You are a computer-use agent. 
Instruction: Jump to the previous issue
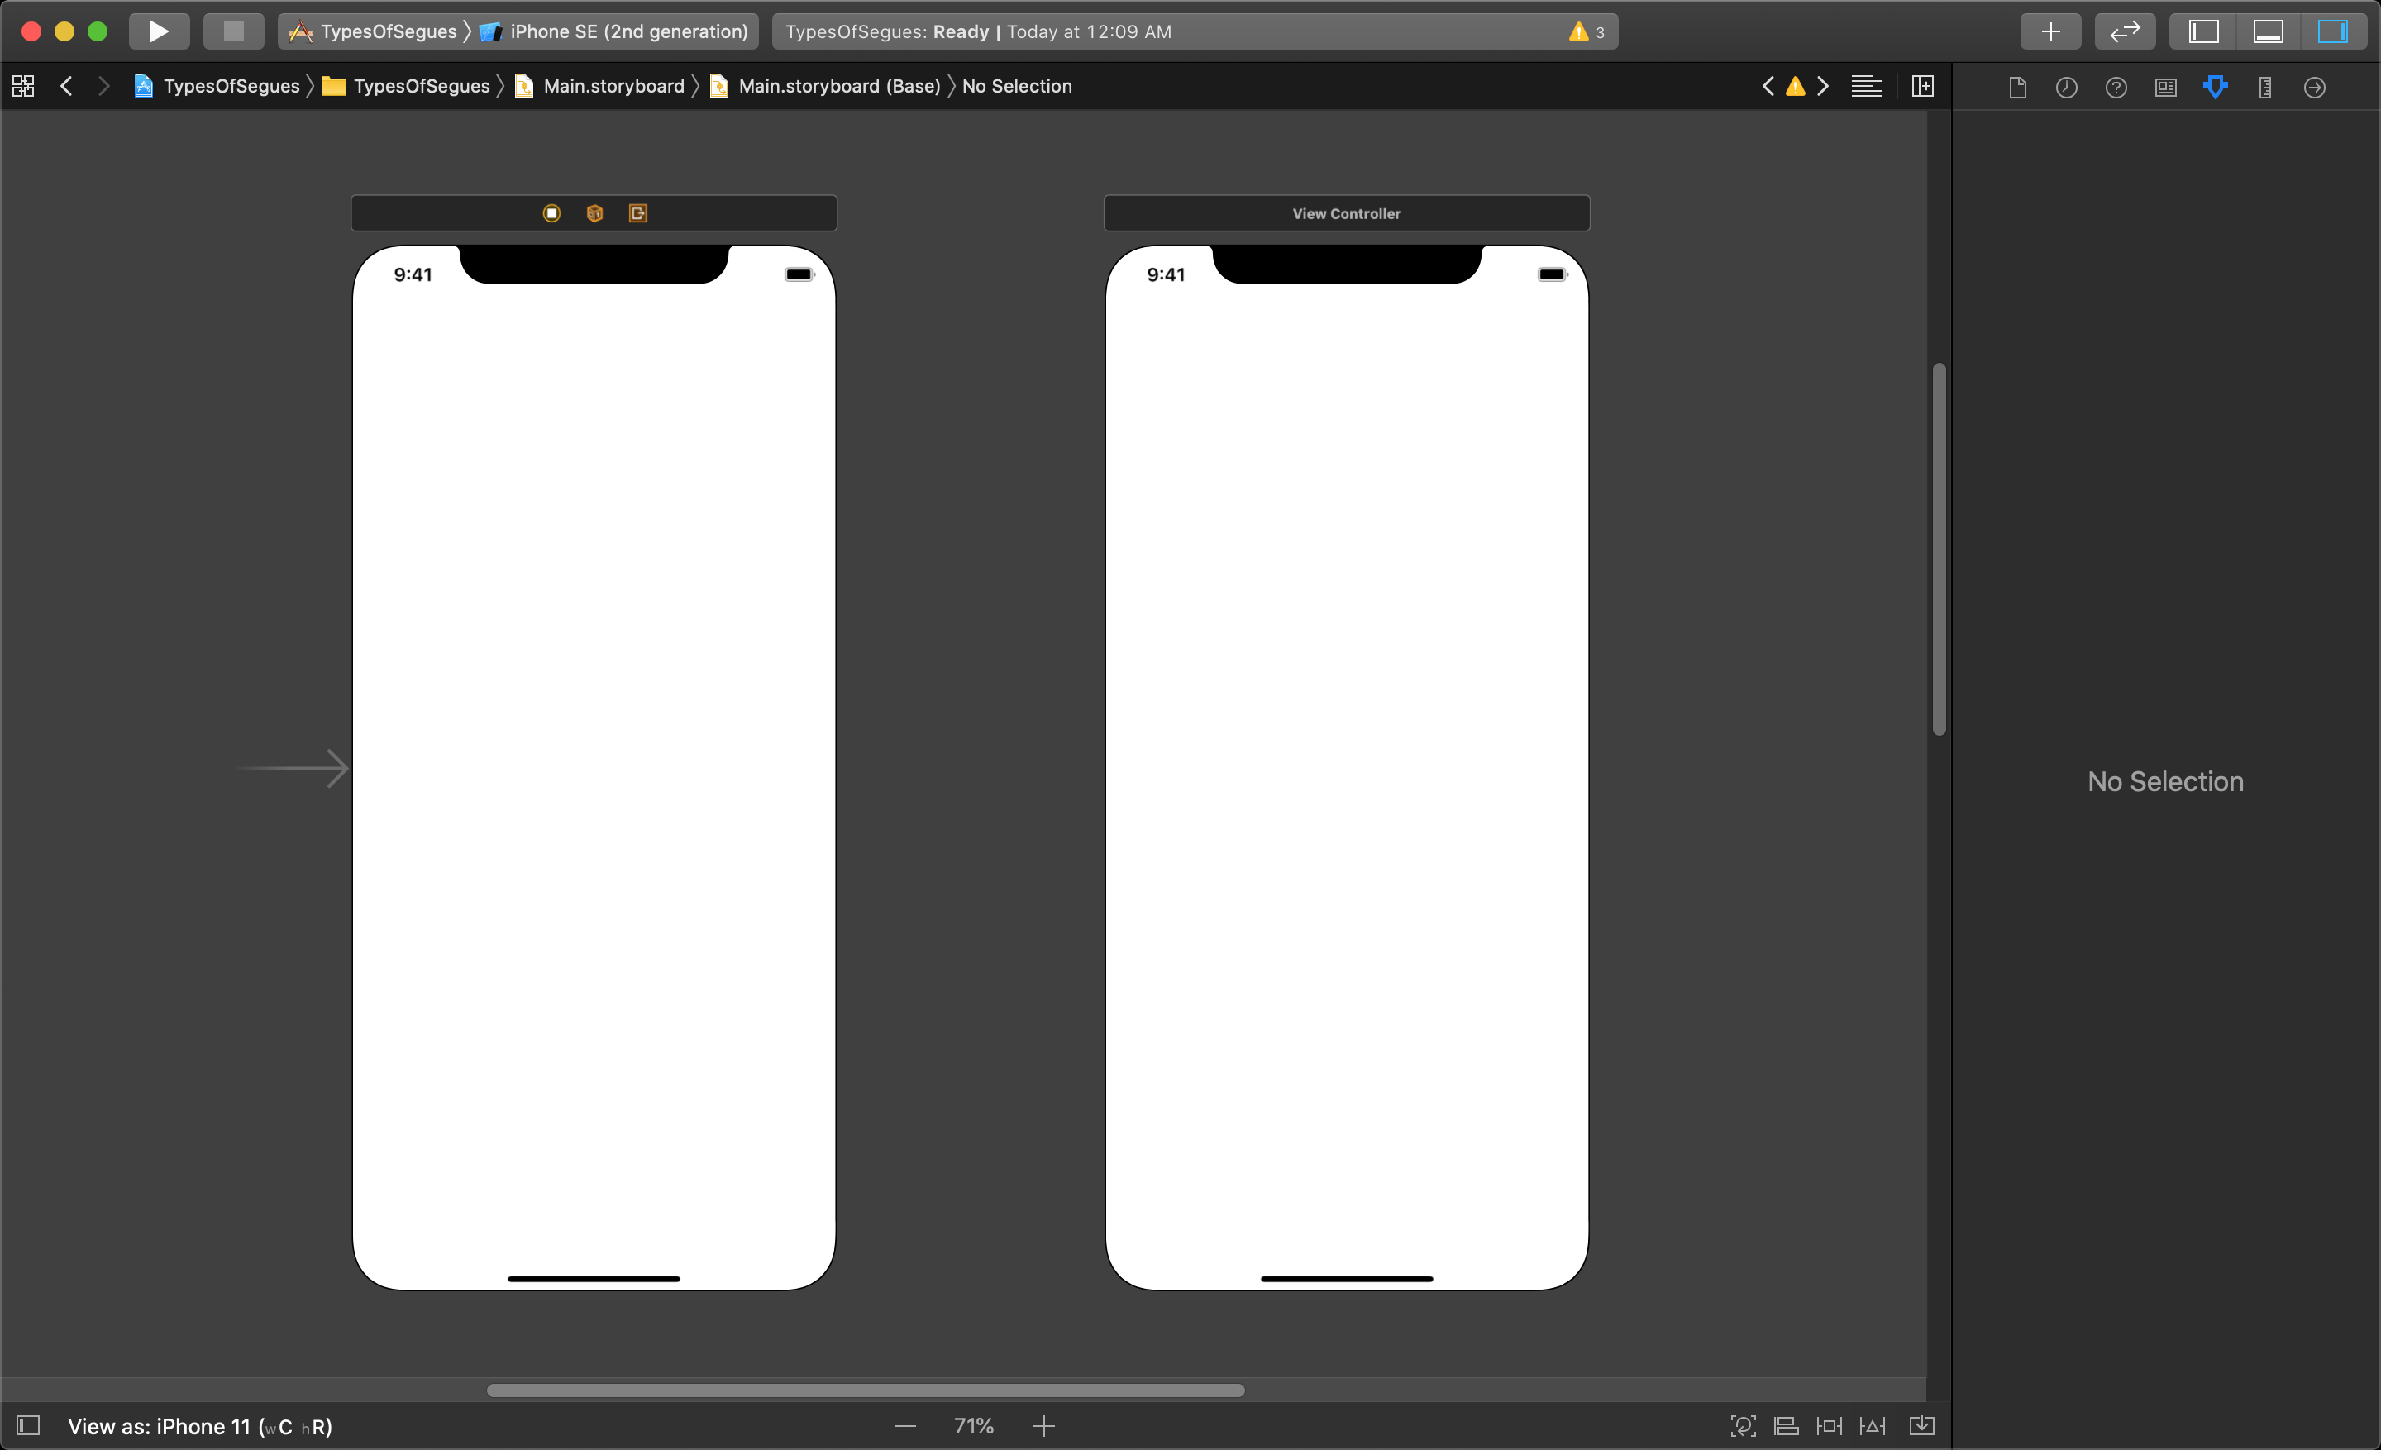pos(1768,86)
